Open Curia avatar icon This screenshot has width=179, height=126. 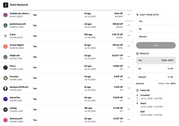pyautogui.click(x=5, y=36)
